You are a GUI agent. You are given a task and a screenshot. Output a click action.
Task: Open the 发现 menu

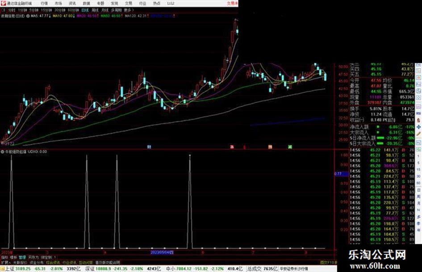coord(114,3)
